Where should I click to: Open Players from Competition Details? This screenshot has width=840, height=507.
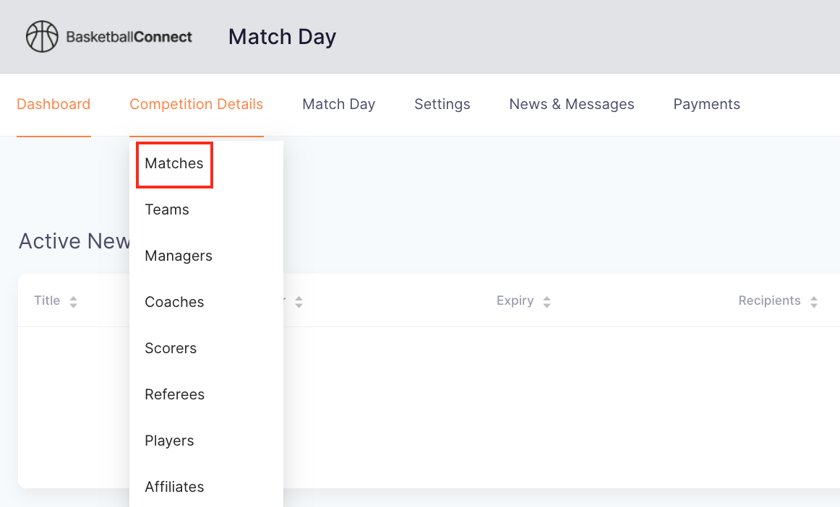[169, 441]
